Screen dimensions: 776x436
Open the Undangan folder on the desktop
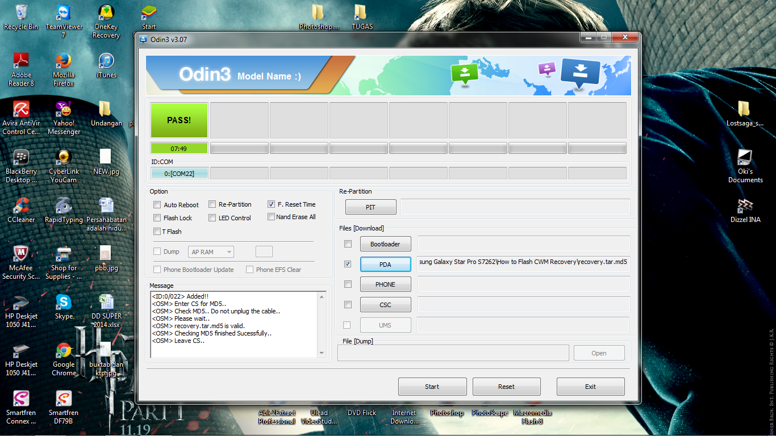[106, 114]
